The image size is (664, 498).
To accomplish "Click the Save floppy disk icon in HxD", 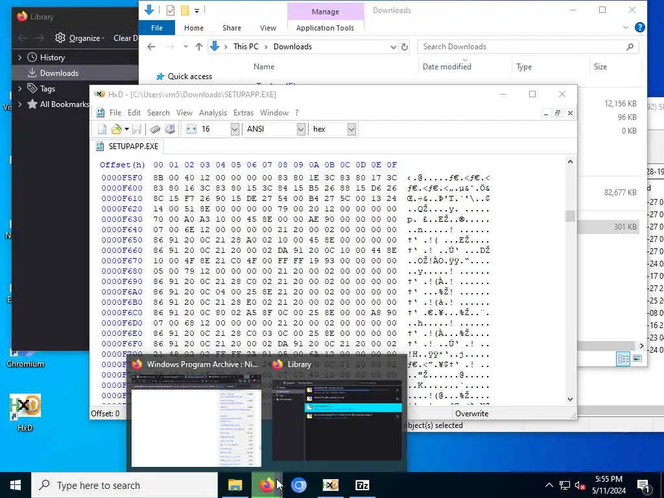I will tap(136, 129).
